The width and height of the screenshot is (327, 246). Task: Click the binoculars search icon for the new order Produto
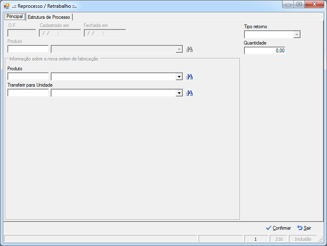tap(189, 77)
